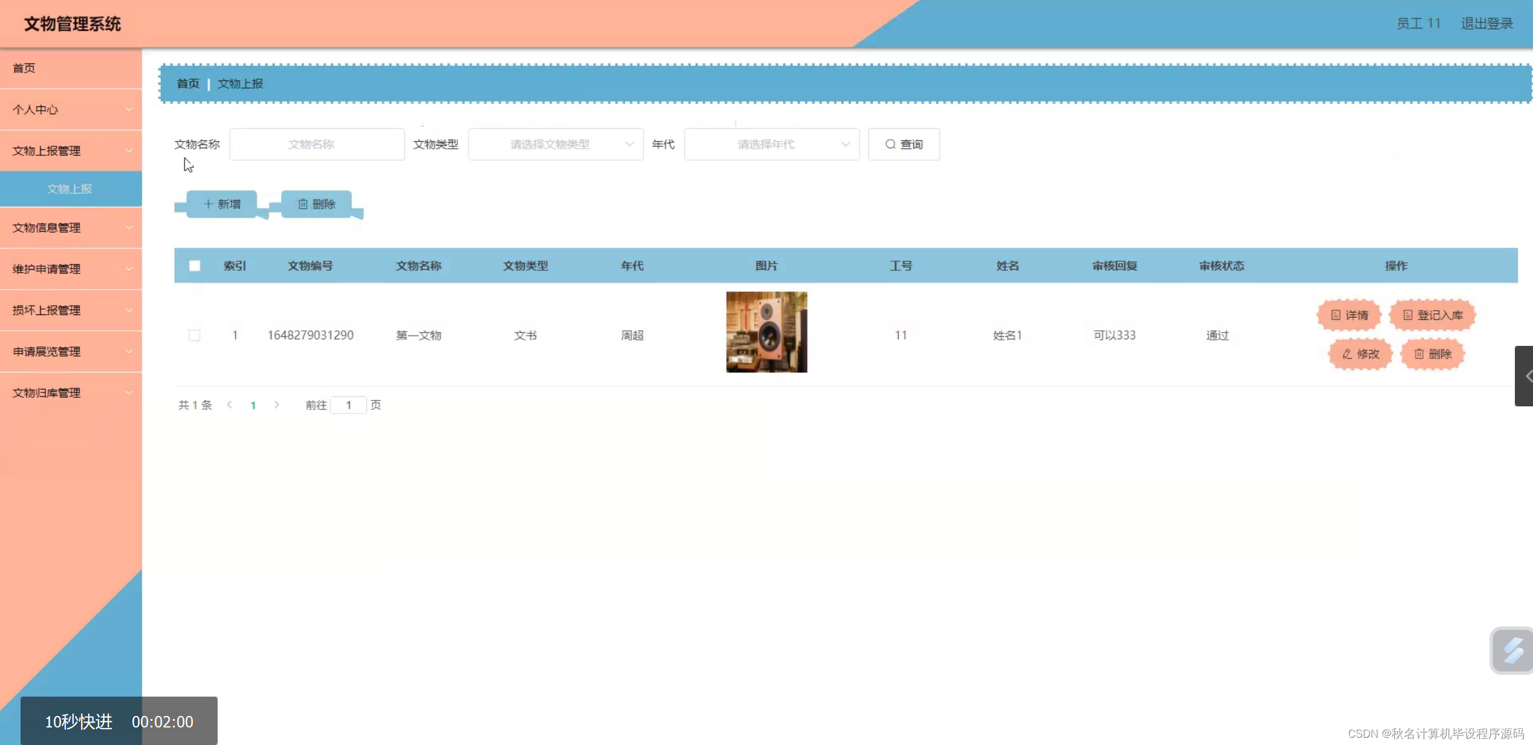Screen dimensions: 1533x745
Task: Click the 查询 search magnifier button
Action: click(x=904, y=144)
